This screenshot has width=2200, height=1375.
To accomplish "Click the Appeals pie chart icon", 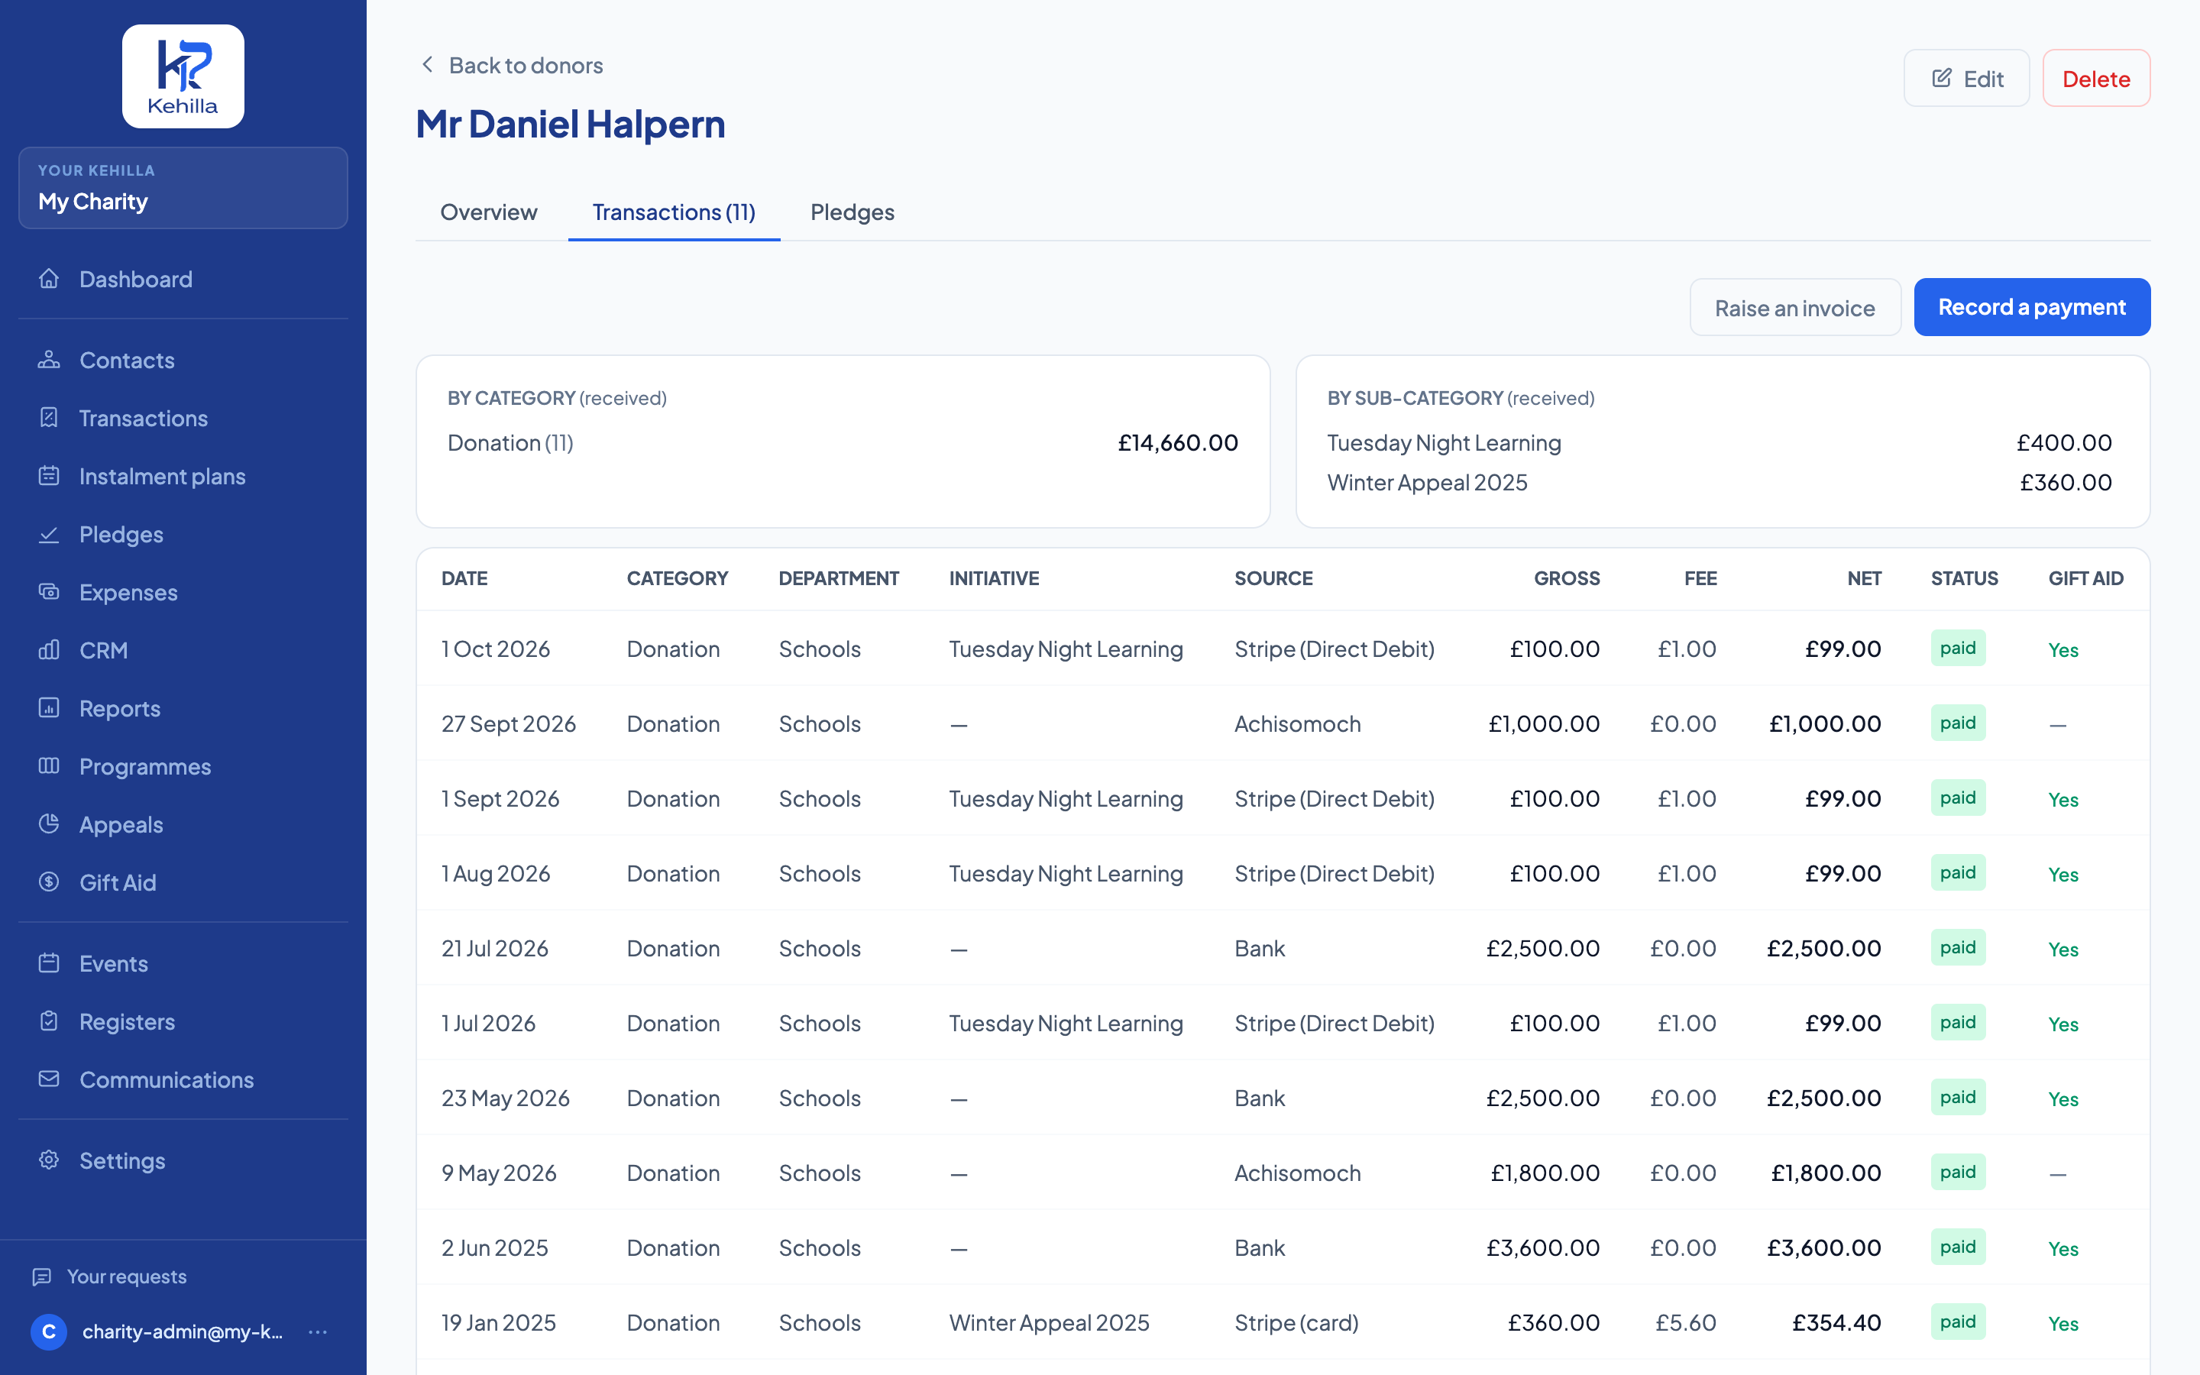I will pyautogui.click(x=49, y=824).
